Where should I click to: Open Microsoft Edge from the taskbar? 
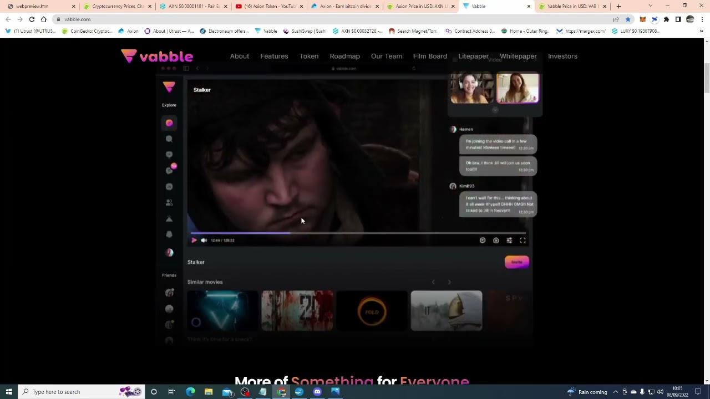[x=190, y=392]
